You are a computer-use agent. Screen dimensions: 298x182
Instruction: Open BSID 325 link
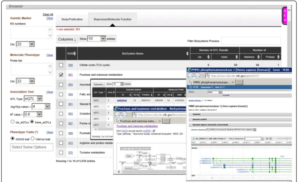tap(70, 153)
